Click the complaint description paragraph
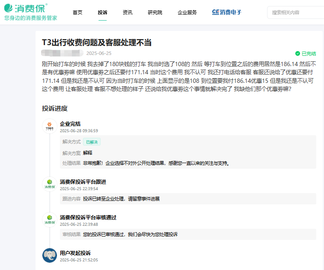This screenshot has height=270, width=324. point(179,76)
